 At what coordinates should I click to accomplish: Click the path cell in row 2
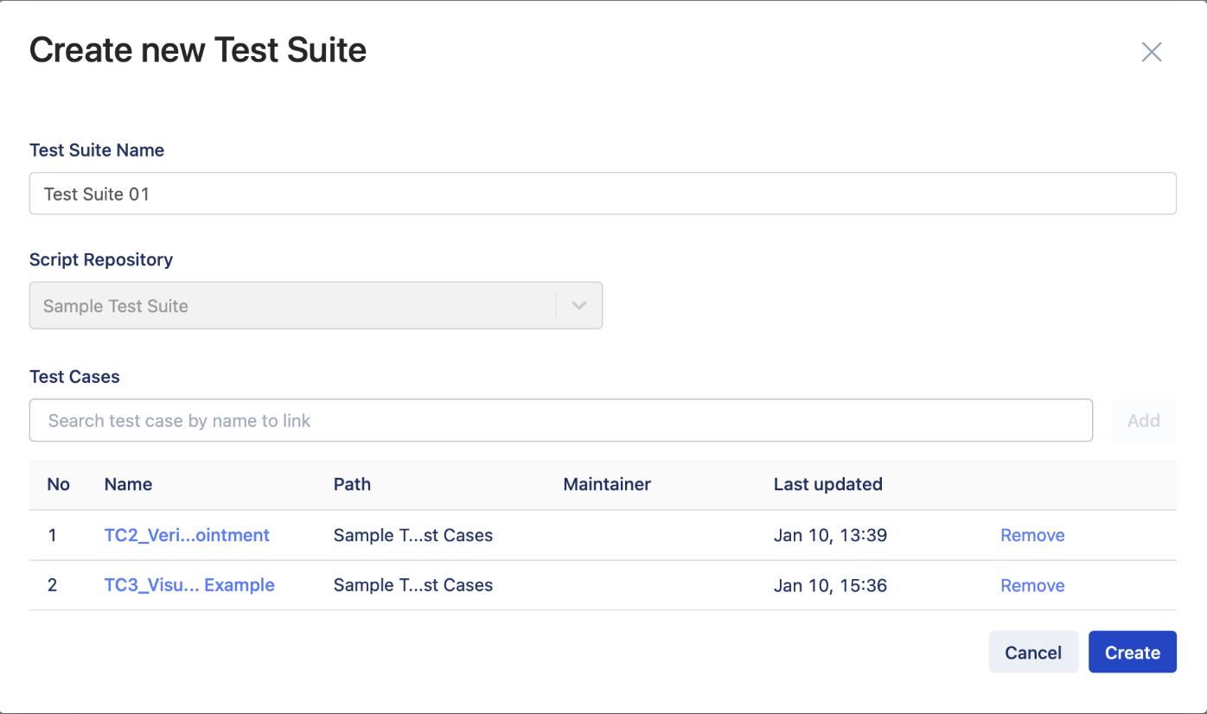click(413, 585)
